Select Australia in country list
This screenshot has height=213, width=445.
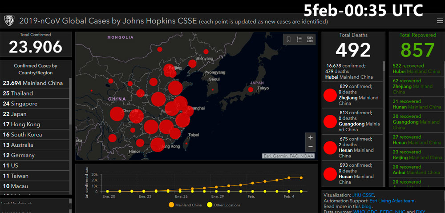click(x=35, y=145)
